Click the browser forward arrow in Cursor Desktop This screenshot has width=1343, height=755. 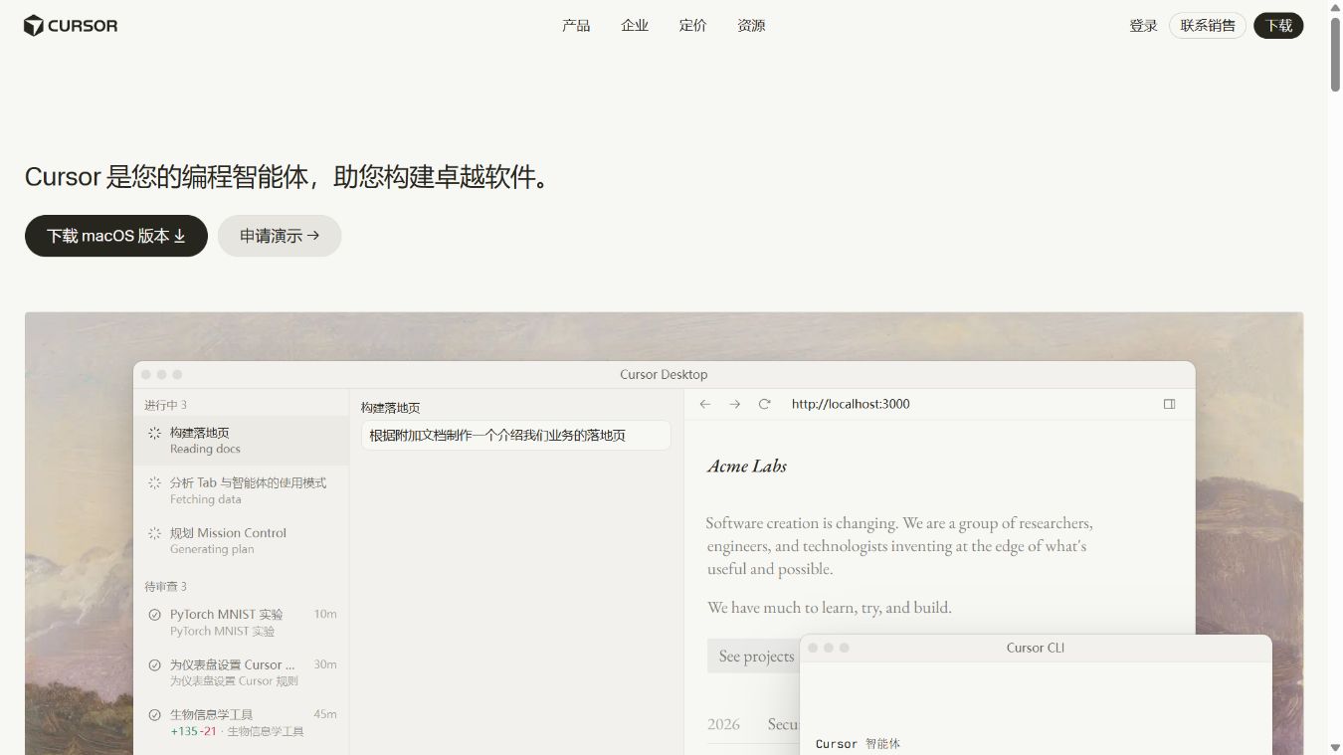[x=735, y=404]
